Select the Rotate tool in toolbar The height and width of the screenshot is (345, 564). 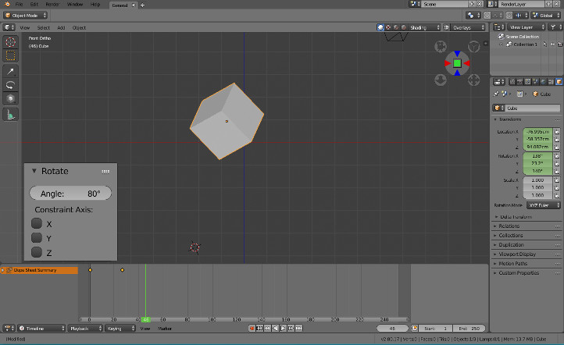tap(10, 85)
